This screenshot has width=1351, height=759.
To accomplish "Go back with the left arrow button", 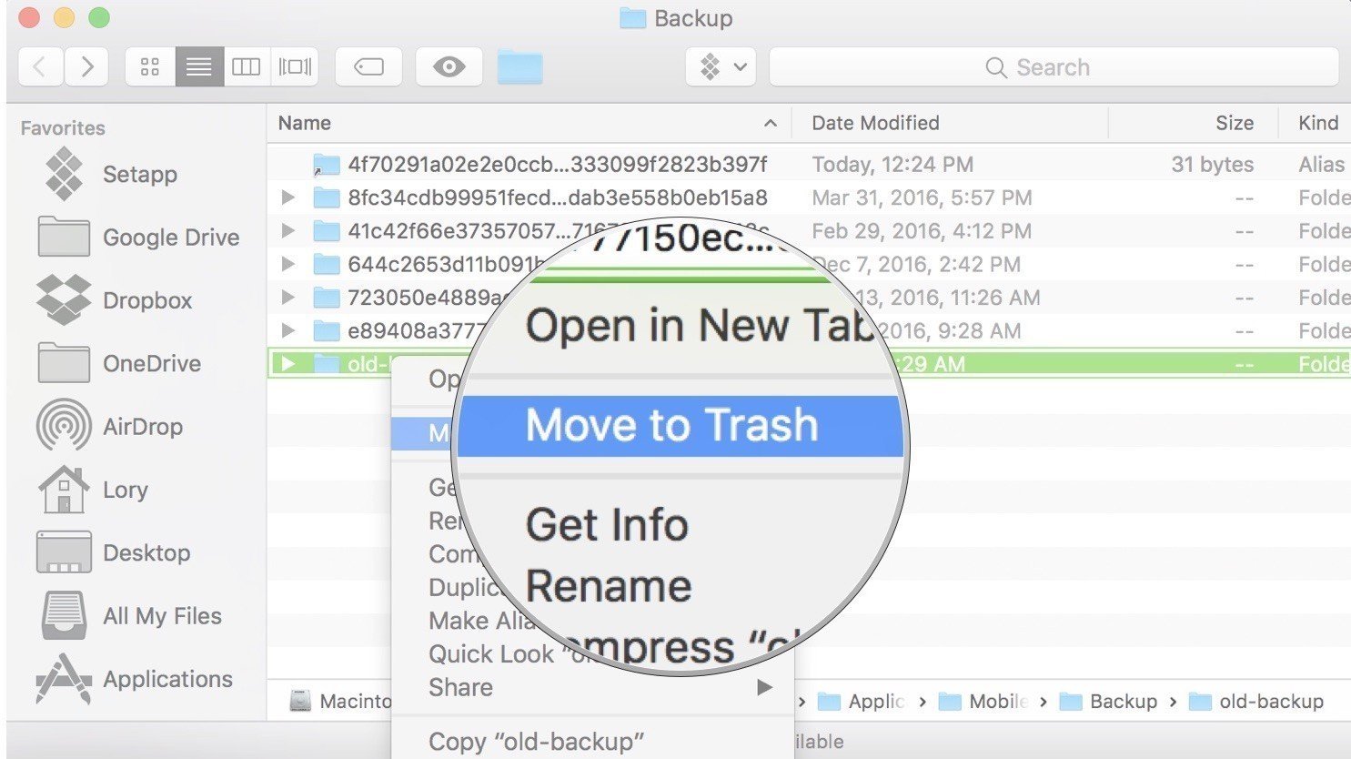I will coord(40,66).
